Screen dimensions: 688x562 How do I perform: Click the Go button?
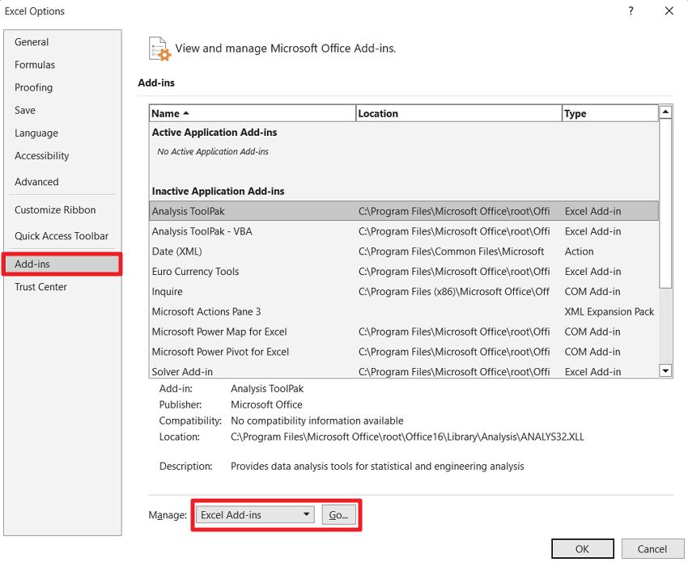(338, 514)
